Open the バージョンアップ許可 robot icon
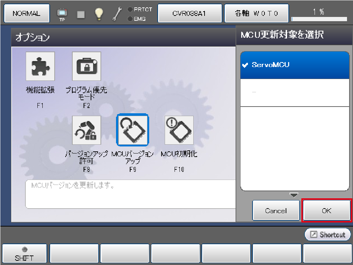The width and height of the screenshot is (353, 265). click(86, 130)
